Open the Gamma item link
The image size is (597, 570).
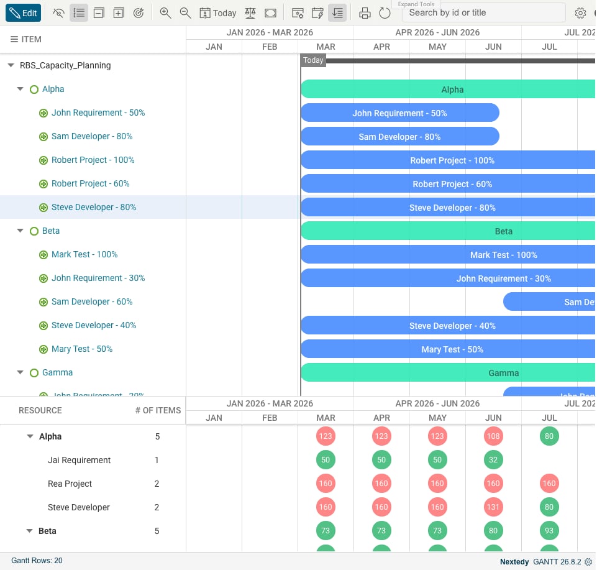click(57, 372)
